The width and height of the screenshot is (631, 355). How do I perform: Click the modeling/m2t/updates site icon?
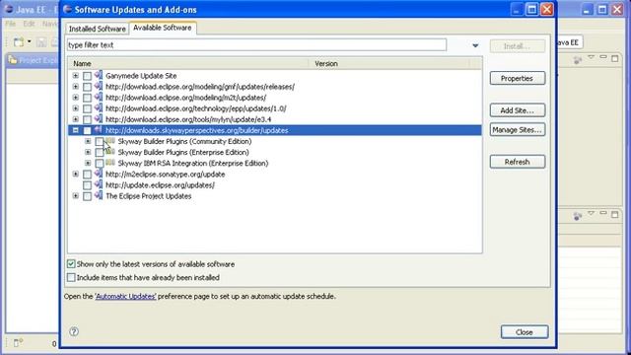tap(99, 97)
